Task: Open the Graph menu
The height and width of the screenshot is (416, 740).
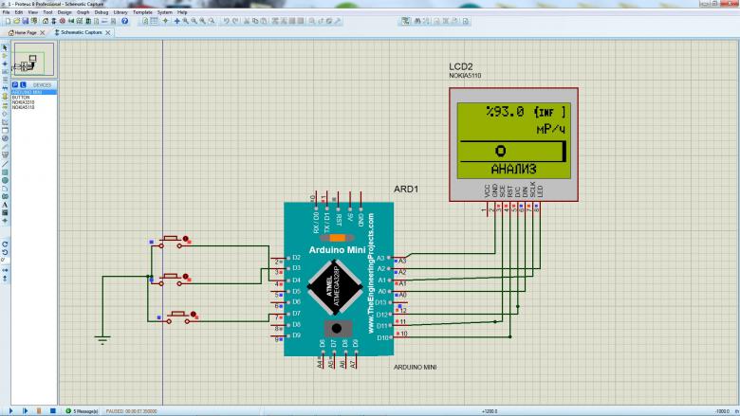Action: (x=83, y=12)
